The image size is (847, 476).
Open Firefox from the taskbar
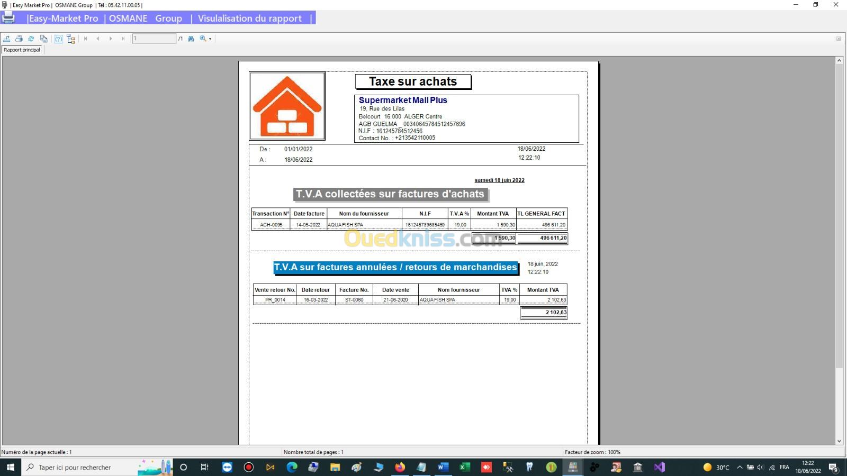(400, 467)
